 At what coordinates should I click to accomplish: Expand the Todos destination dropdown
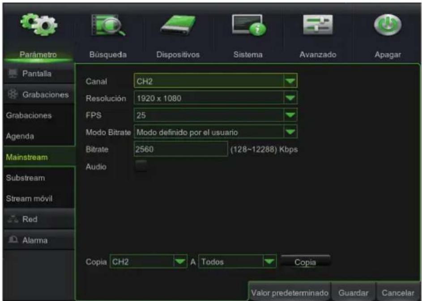click(237, 262)
